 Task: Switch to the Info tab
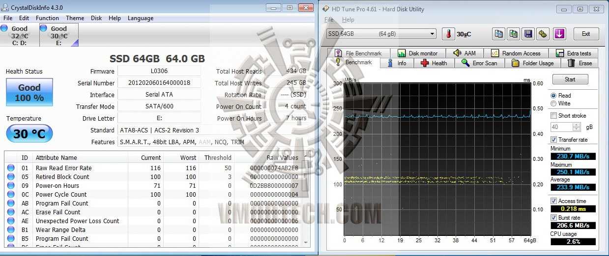[x=397, y=63]
